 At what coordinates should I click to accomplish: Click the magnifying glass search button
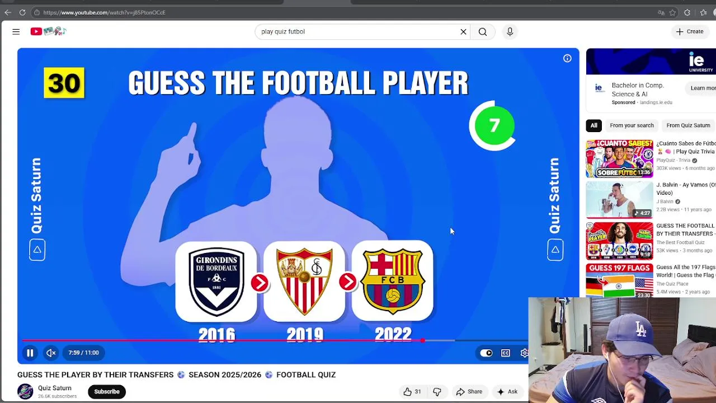click(x=483, y=32)
